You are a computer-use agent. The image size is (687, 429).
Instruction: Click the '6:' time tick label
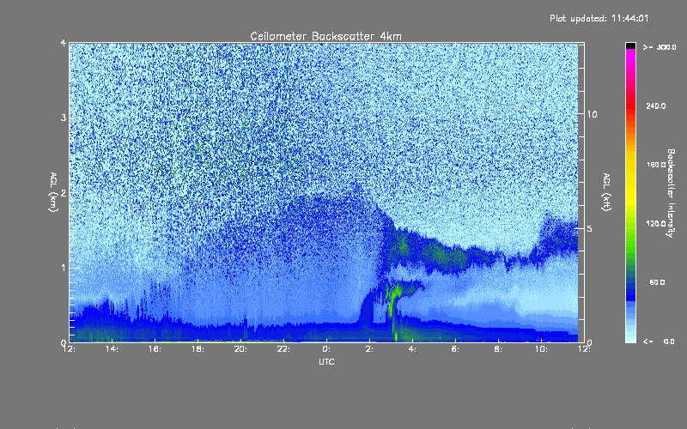(x=456, y=349)
